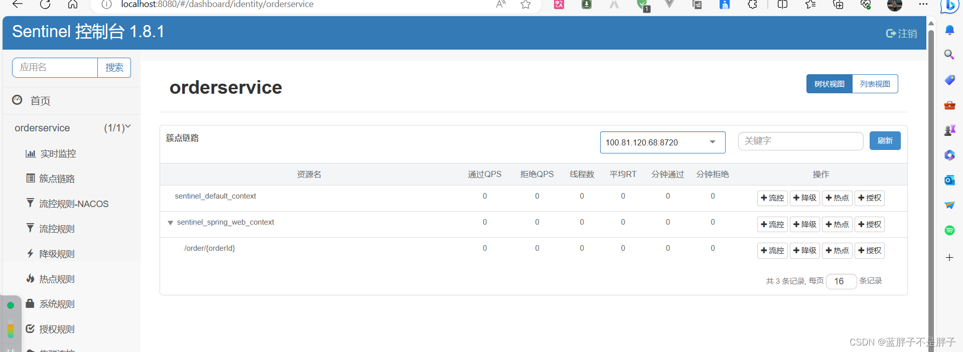Click the sidebar search magnifier icon
963x352 pixels.
click(x=949, y=54)
